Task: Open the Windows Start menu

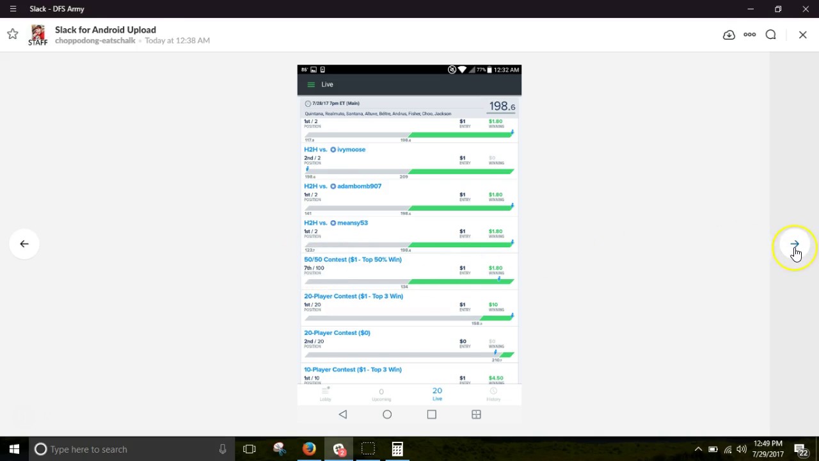Action: (14, 449)
